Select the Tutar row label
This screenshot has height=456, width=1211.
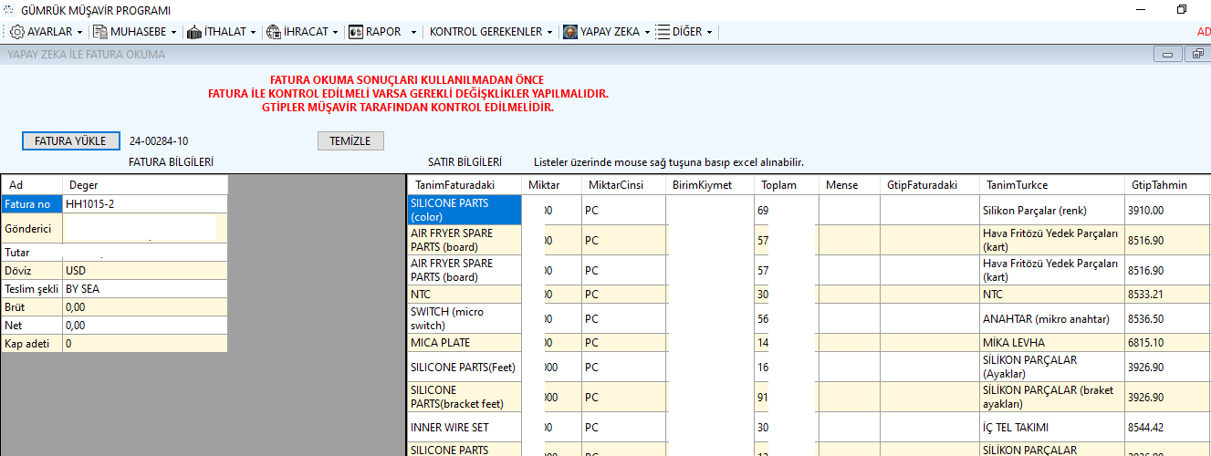point(31,253)
